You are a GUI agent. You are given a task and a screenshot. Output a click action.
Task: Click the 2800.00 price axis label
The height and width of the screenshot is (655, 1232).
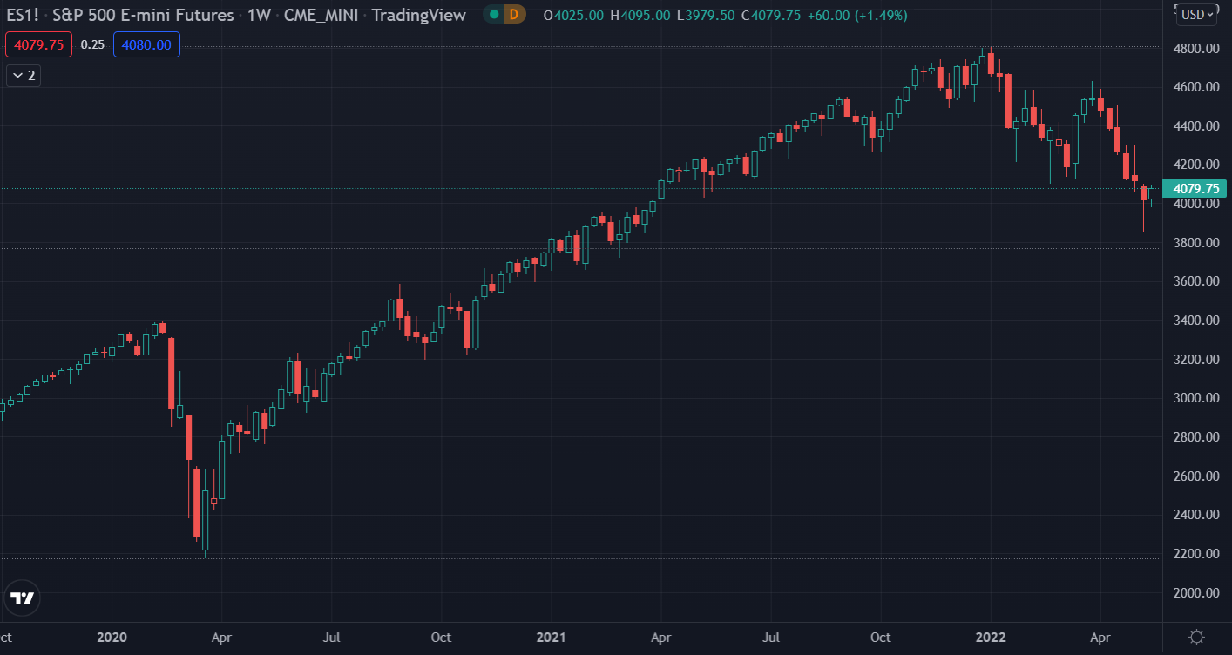tap(1195, 436)
